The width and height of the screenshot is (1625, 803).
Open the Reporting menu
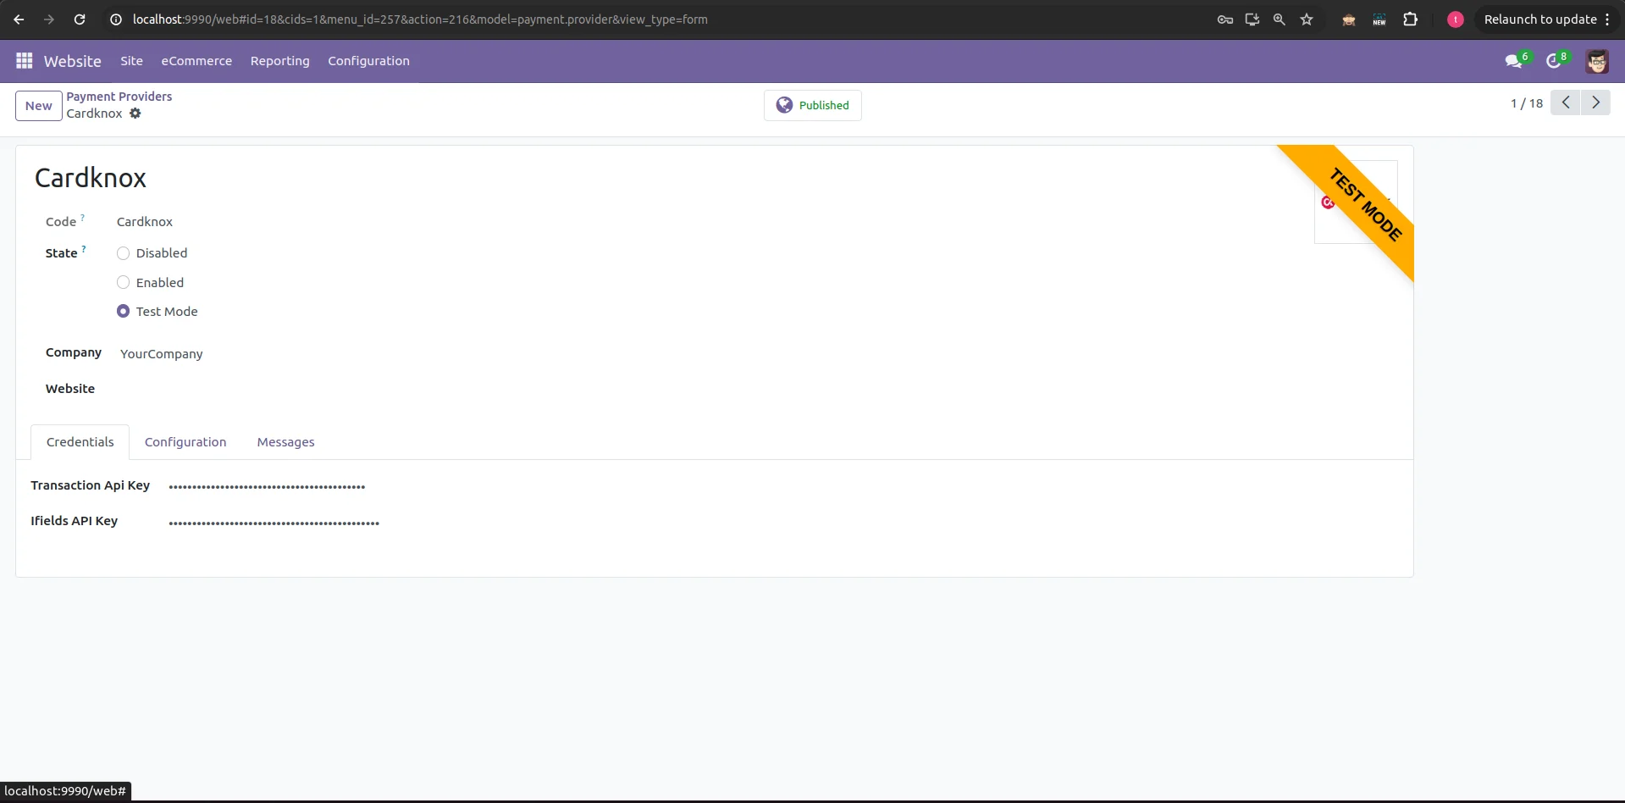pyautogui.click(x=280, y=61)
